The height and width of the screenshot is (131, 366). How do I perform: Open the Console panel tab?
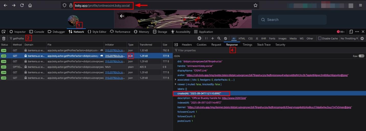(37, 32)
